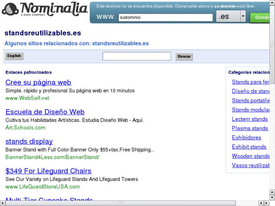Viewport: 275px width, 206px height.
Task: Open the '$349 For Lifeguard Chairs' link
Action: click(48, 171)
